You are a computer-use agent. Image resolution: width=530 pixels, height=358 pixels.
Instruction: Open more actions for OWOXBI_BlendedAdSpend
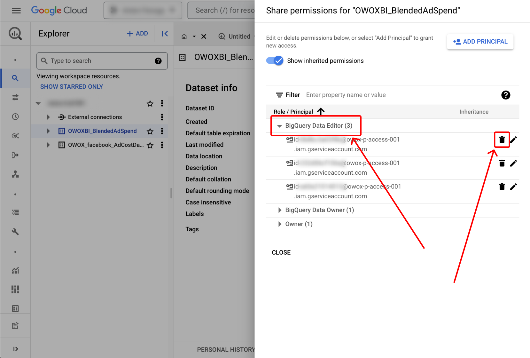[162, 131]
